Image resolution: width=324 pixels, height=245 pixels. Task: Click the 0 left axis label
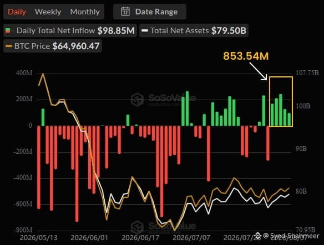(x=31, y=126)
